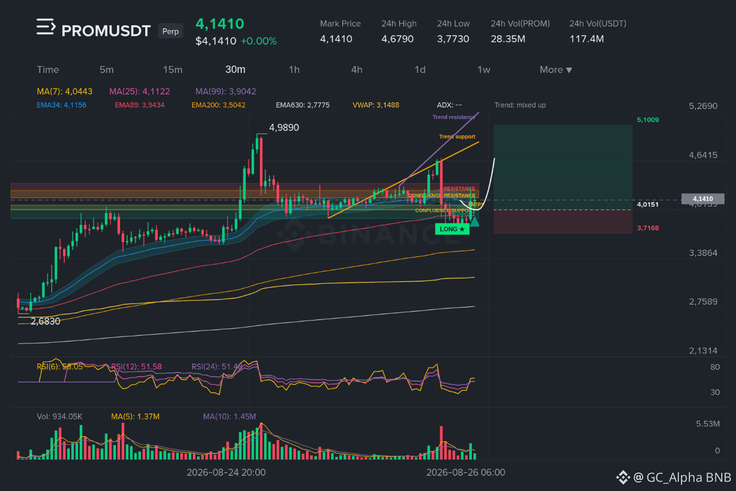
Task: Click the ADX indicator label
Action: click(x=449, y=105)
